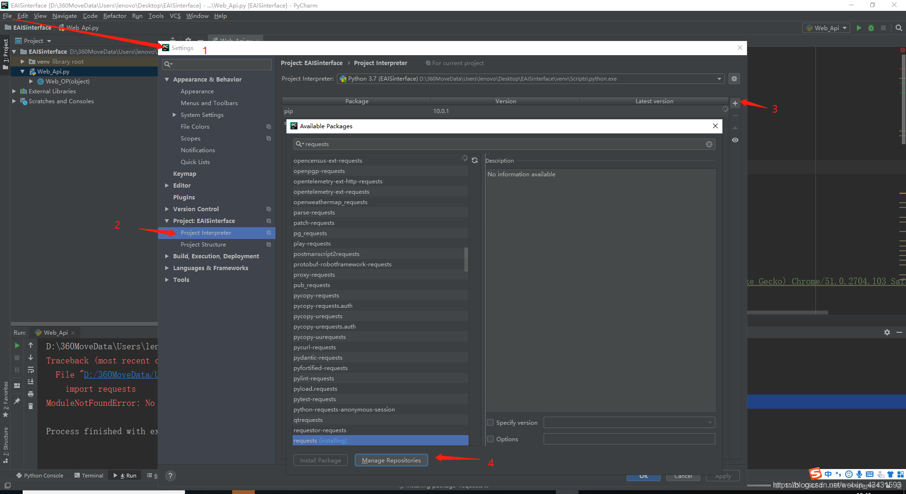906x494 pixels.
Task: Click the traceback file path link
Action: tap(120, 375)
